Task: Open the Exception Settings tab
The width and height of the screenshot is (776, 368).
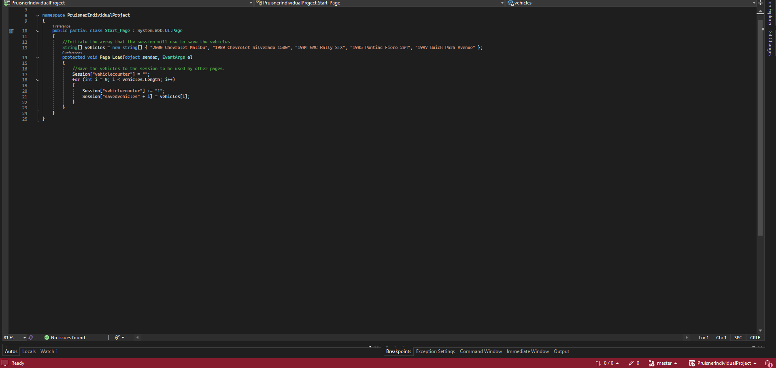Action: [x=436, y=351]
